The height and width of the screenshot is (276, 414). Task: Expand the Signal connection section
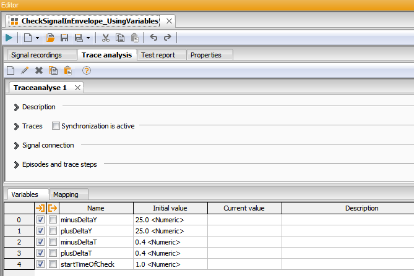coord(17,145)
